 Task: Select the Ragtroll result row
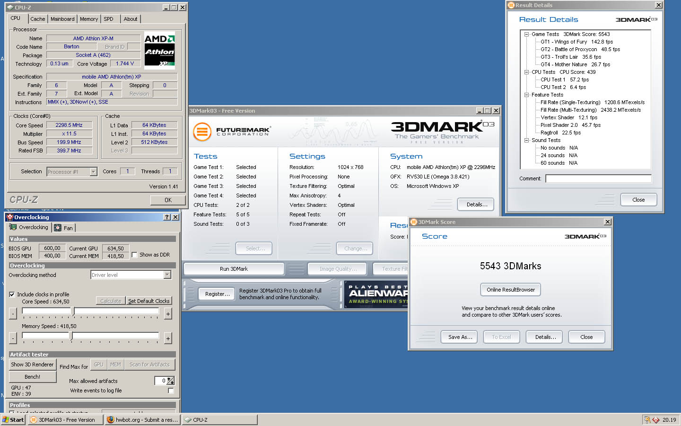[560, 133]
